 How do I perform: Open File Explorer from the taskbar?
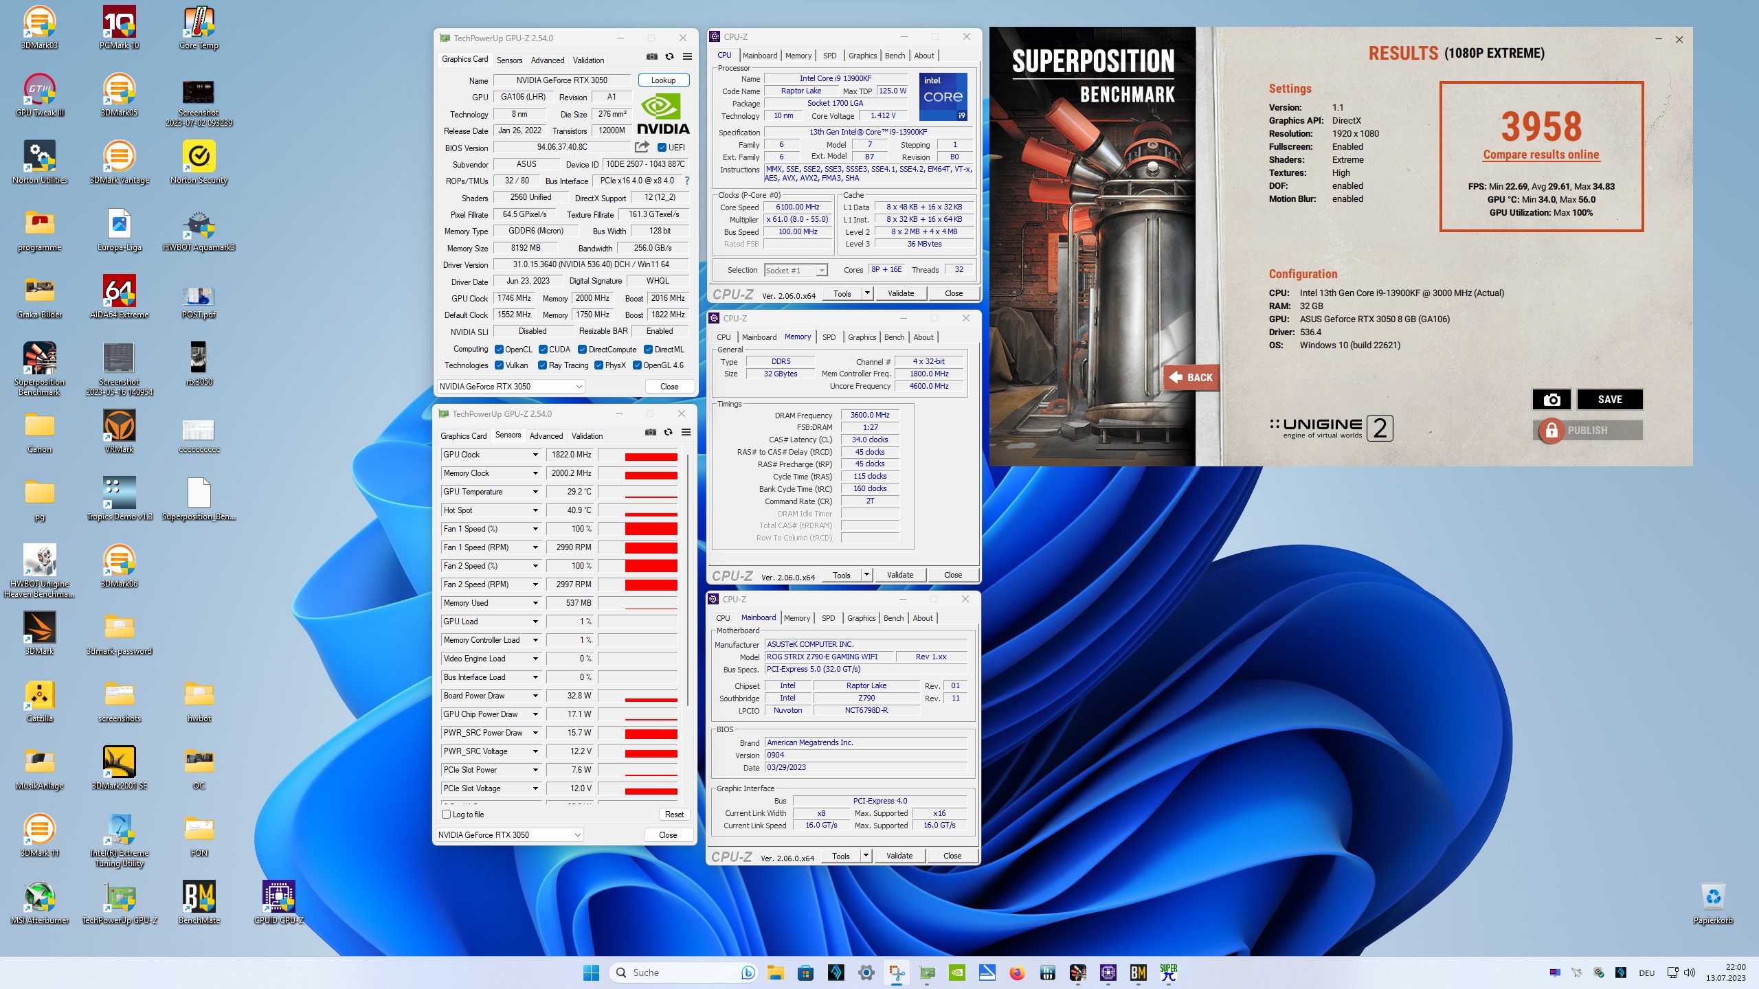point(776,973)
